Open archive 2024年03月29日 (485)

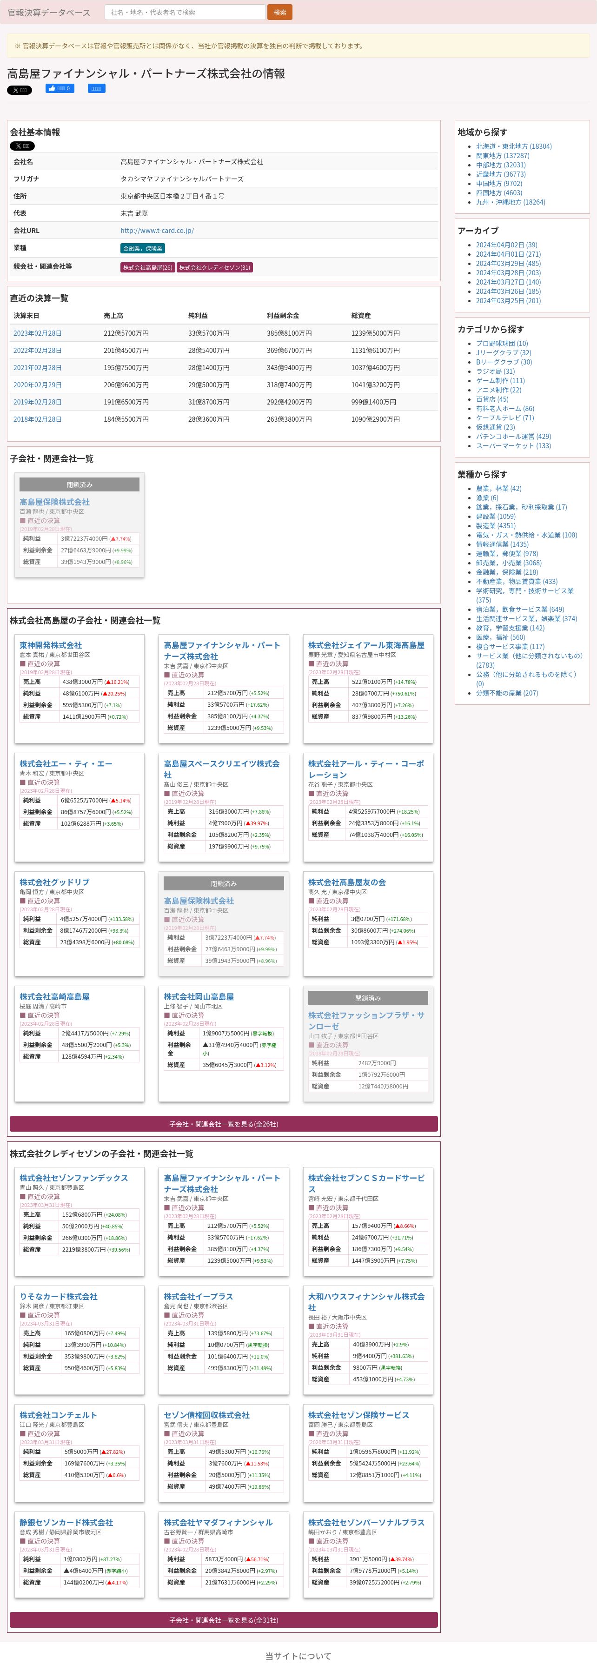point(509,264)
